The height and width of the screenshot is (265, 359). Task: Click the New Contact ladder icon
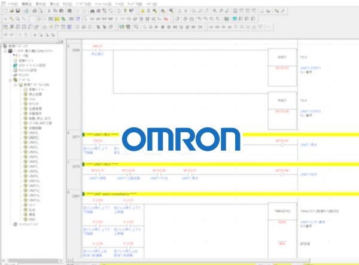click(x=92, y=19)
